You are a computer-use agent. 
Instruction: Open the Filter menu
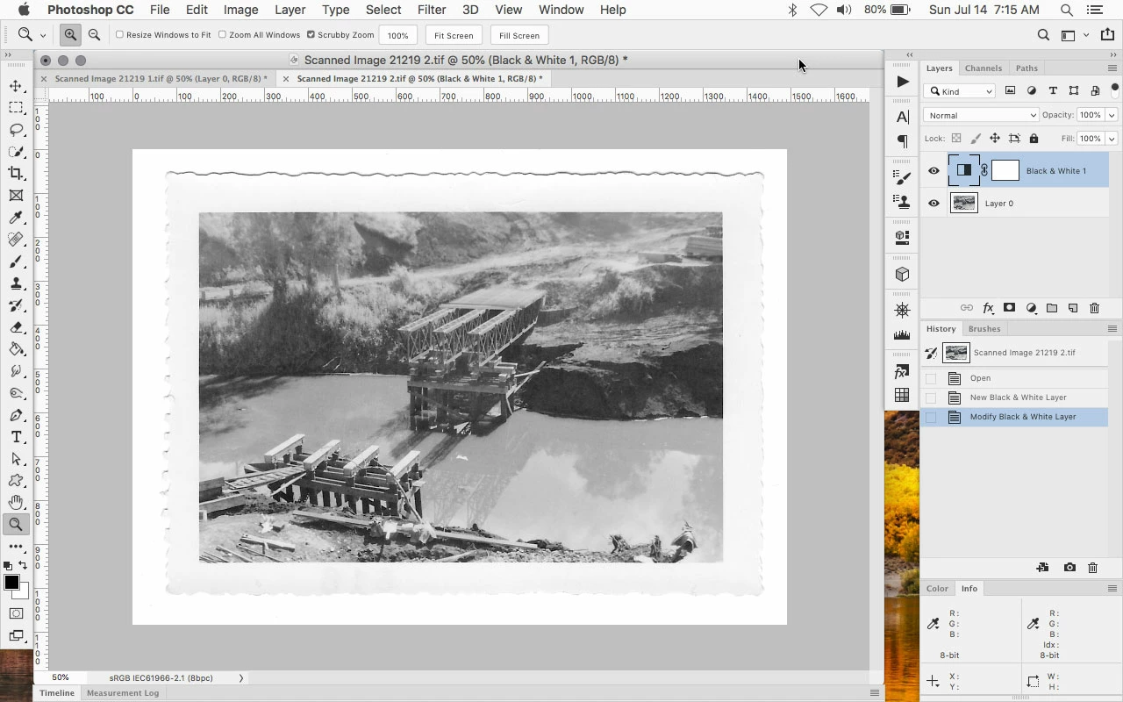pyautogui.click(x=431, y=10)
